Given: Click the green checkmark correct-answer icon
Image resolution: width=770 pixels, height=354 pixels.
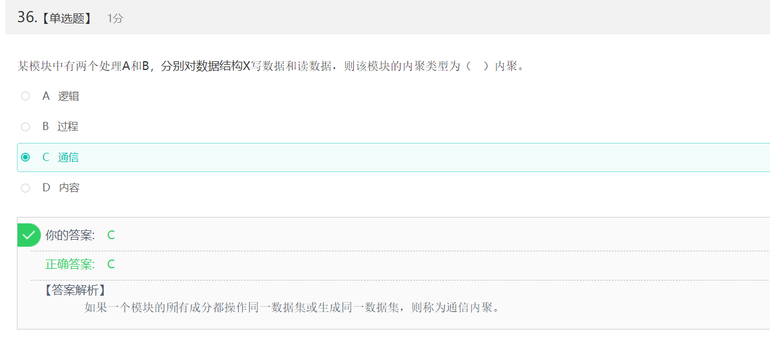Looking at the screenshot, I should (x=29, y=235).
